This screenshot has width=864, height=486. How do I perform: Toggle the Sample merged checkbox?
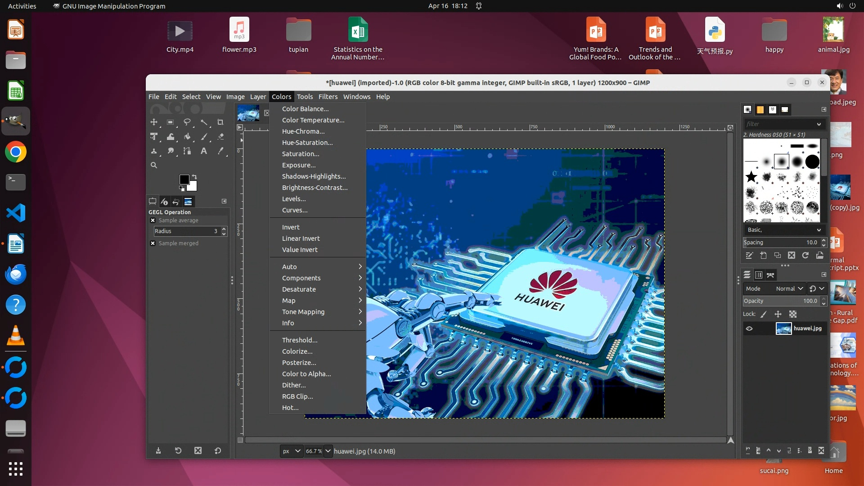click(x=153, y=243)
